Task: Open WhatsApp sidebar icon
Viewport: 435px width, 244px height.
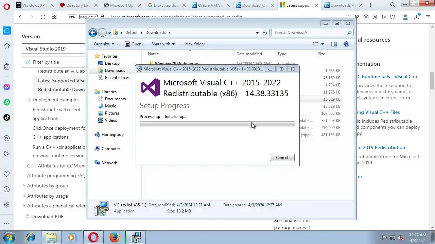Action: pyautogui.click(x=6, y=102)
